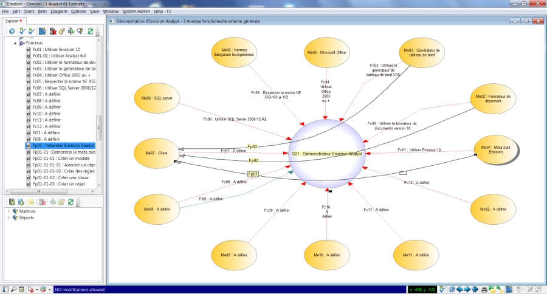Open the File menu
Viewport: 547px width, 294px height.
5,11
